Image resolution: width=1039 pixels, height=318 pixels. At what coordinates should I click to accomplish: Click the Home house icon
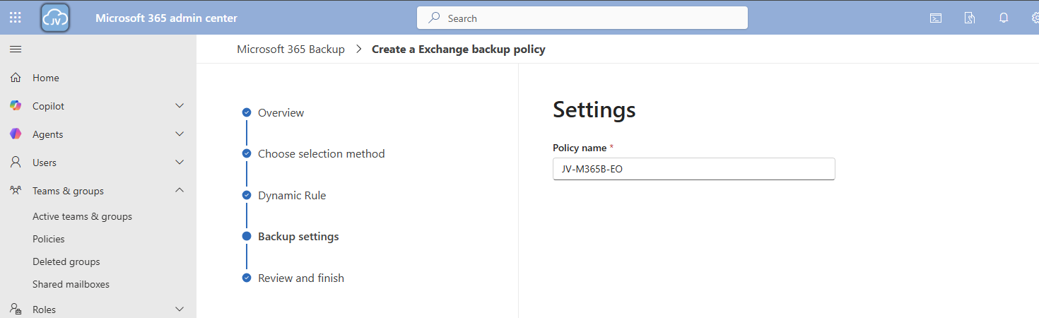pyautogui.click(x=16, y=78)
